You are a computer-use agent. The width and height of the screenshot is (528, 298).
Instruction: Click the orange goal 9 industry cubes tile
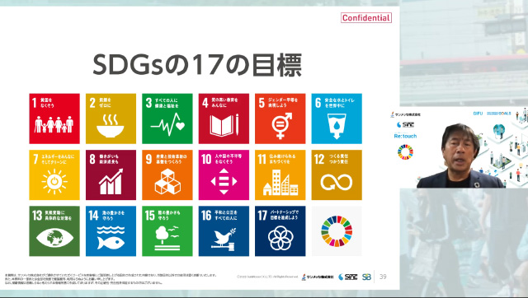tap(167, 175)
